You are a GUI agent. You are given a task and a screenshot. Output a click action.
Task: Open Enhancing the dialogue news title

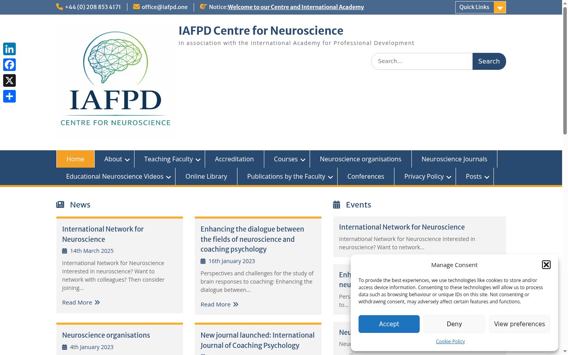click(x=252, y=239)
